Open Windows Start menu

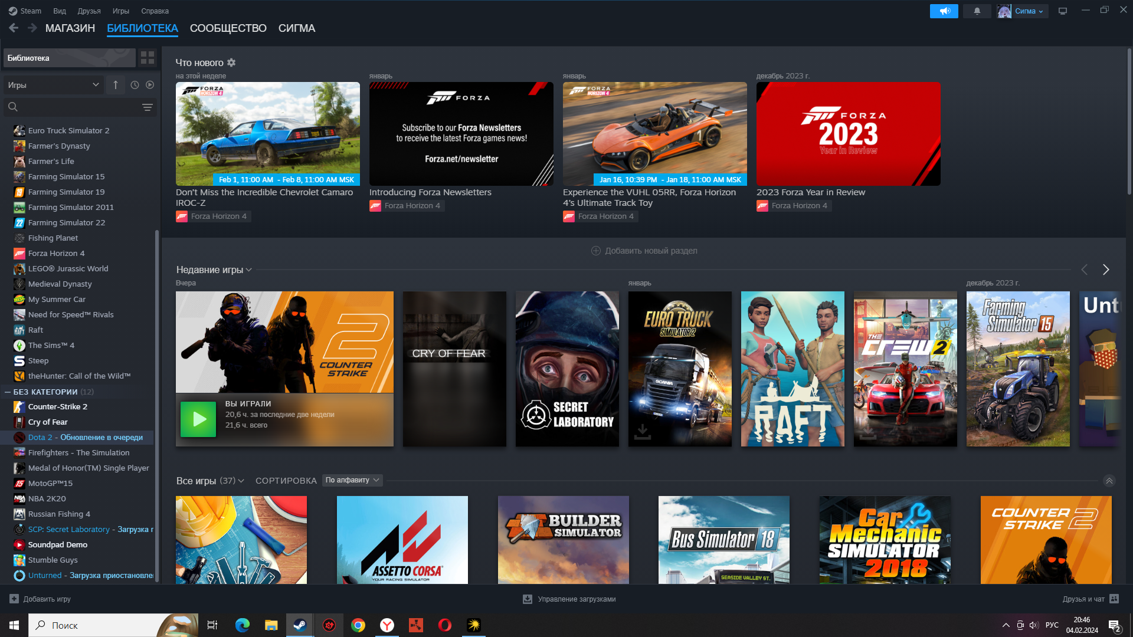point(14,625)
